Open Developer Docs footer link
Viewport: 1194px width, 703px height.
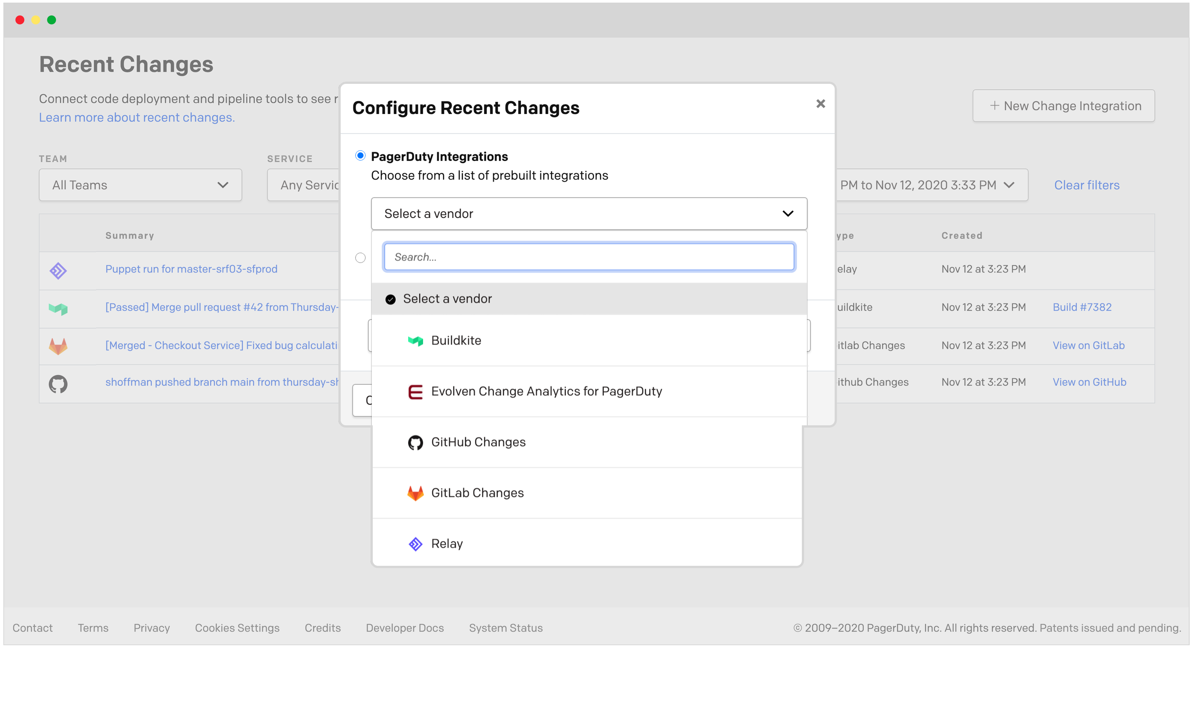404,628
